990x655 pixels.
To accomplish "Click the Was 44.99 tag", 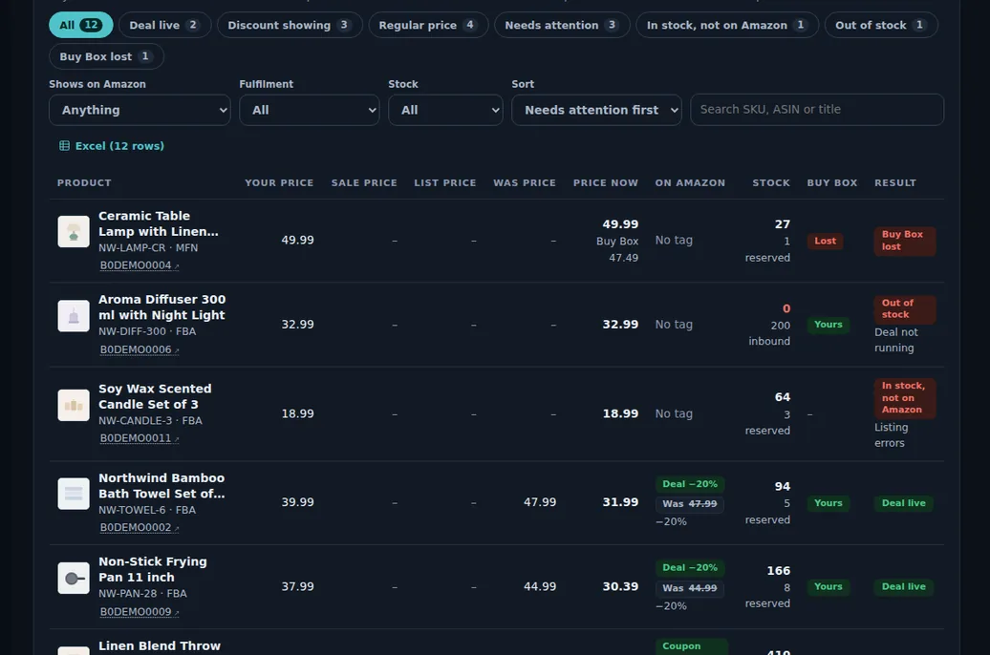I will (x=690, y=588).
